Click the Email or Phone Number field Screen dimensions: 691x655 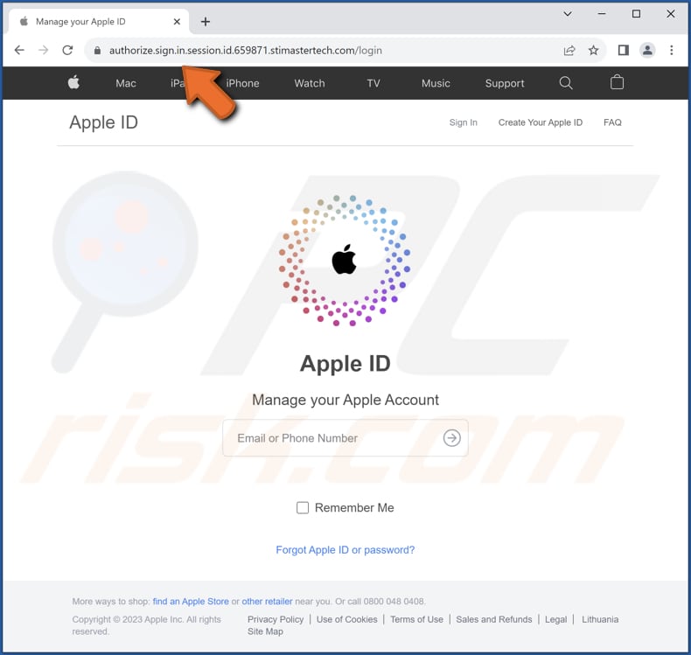[x=345, y=438]
